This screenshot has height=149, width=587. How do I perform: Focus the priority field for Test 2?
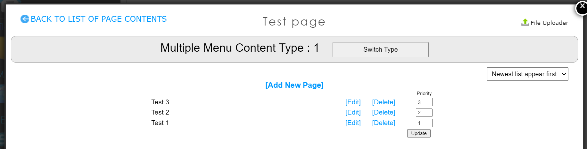[x=424, y=113]
